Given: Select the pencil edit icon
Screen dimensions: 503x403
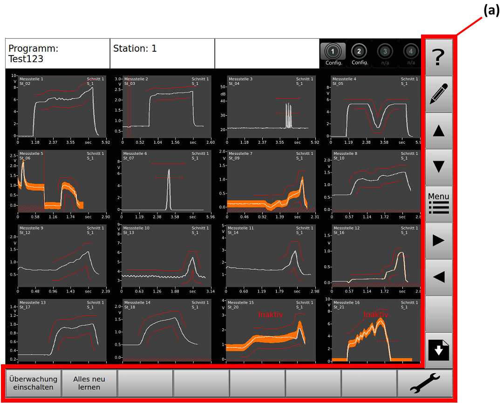Looking at the screenshot, I should pos(438,94).
